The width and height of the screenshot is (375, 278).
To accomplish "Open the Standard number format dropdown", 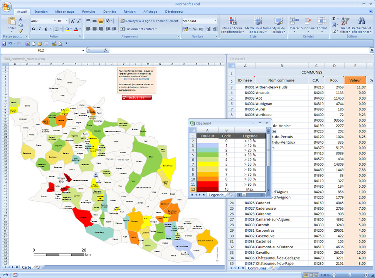I will point(215,21).
